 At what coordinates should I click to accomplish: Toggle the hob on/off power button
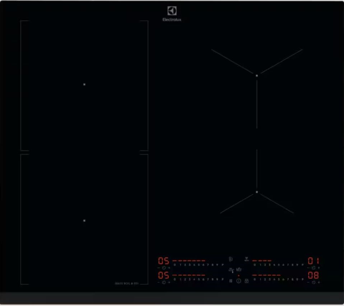pyautogui.click(x=239, y=281)
